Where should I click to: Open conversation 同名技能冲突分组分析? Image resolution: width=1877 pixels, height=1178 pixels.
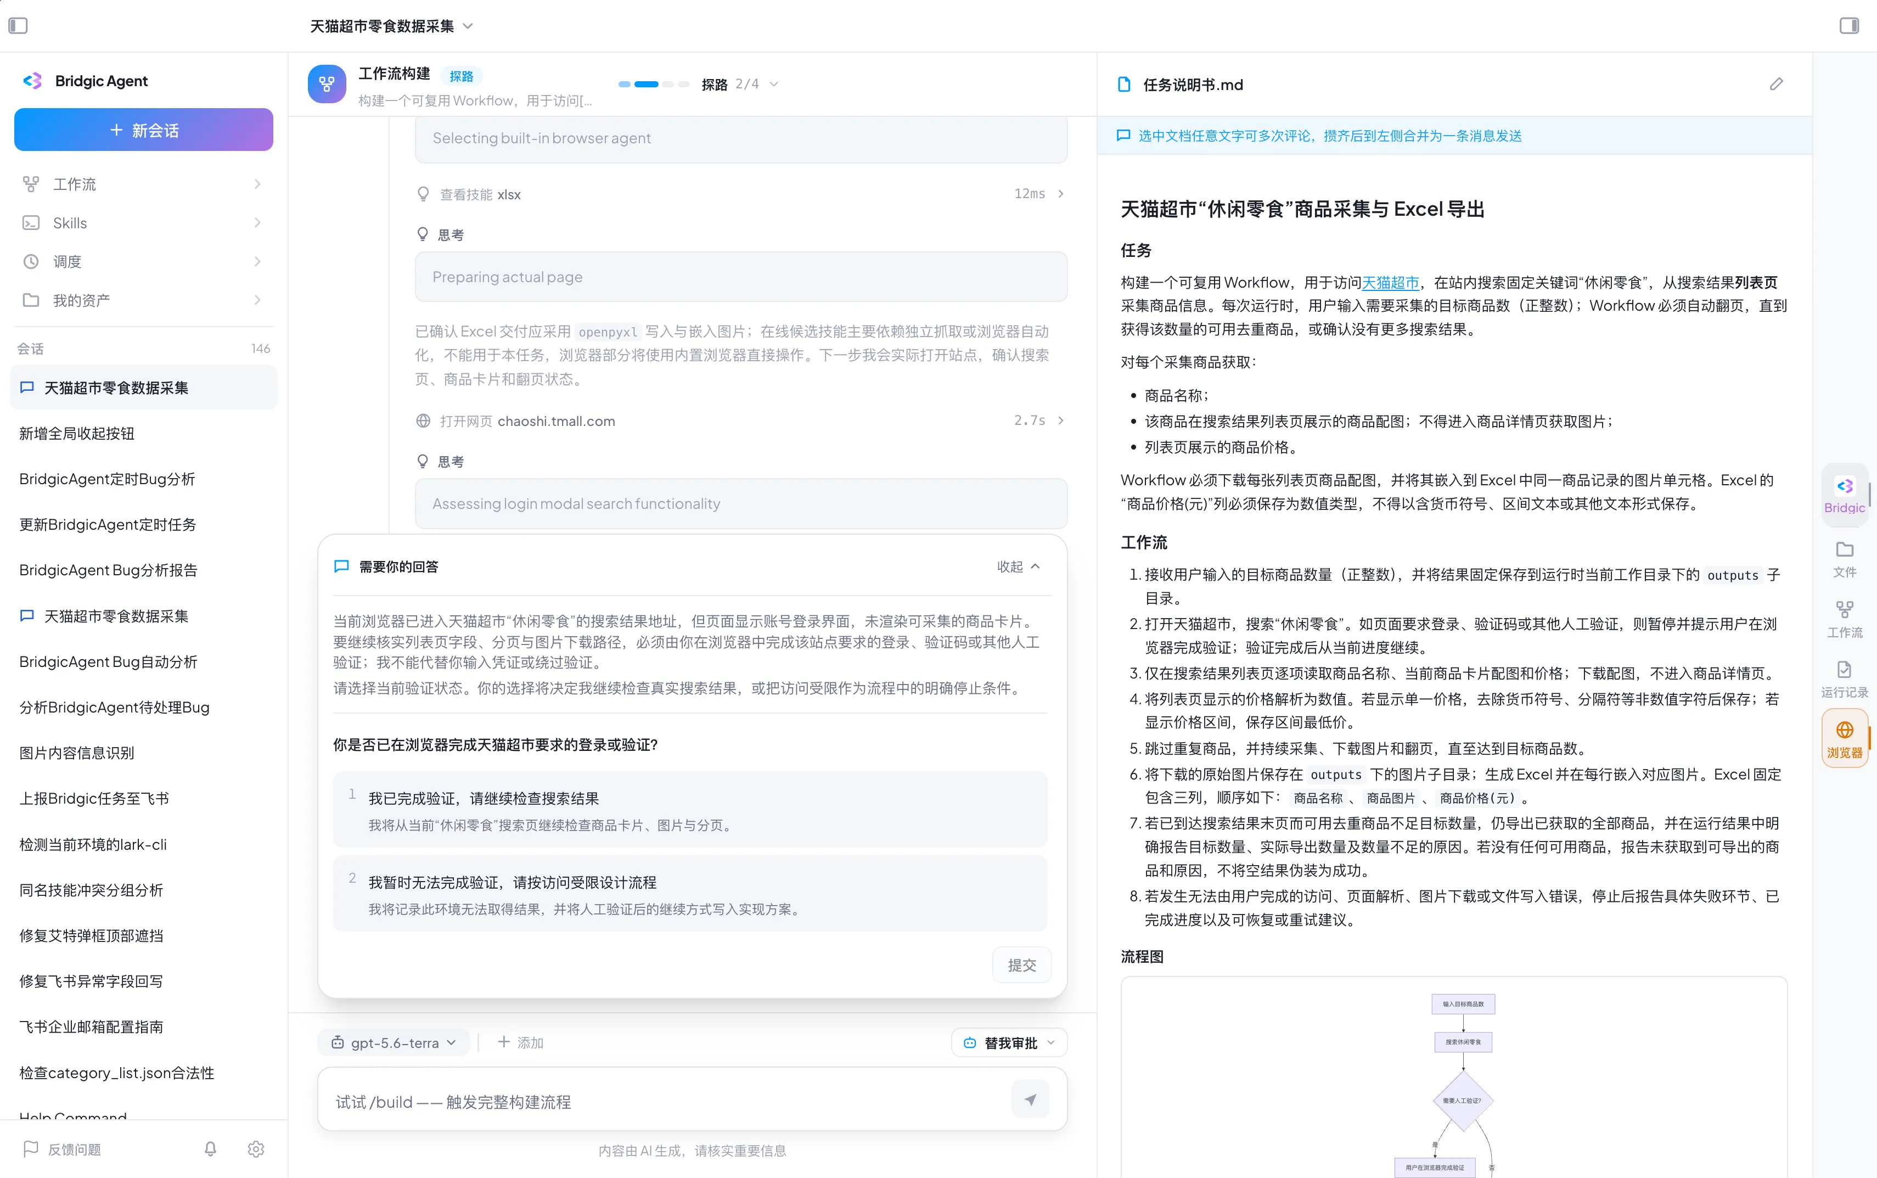pyautogui.click(x=143, y=890)
